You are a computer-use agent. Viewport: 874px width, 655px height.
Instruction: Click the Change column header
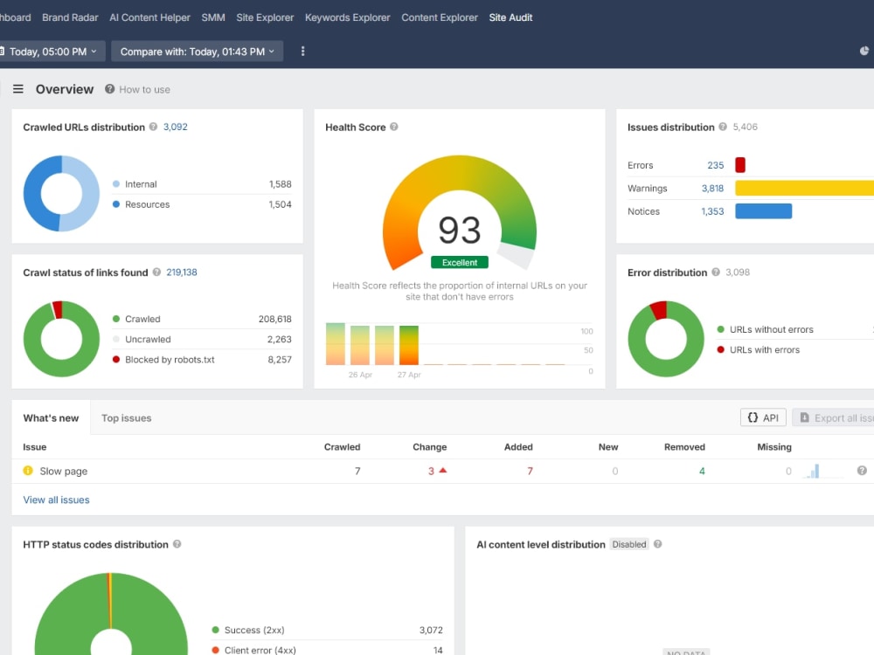point(430,446)
